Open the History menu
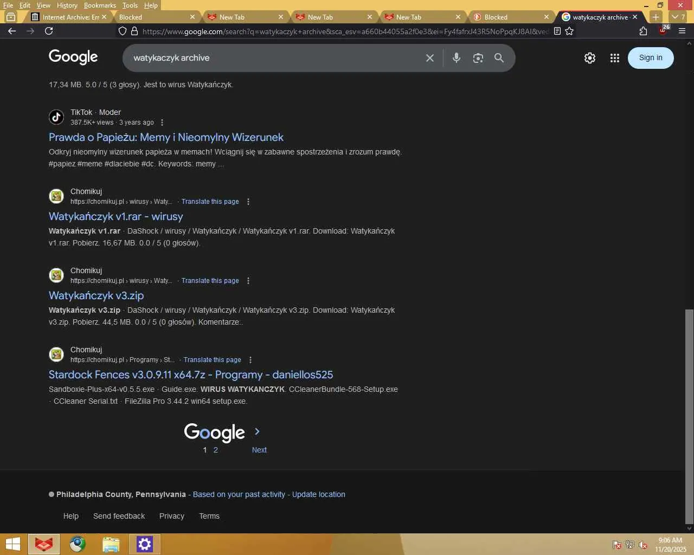 tap(67, 5)
